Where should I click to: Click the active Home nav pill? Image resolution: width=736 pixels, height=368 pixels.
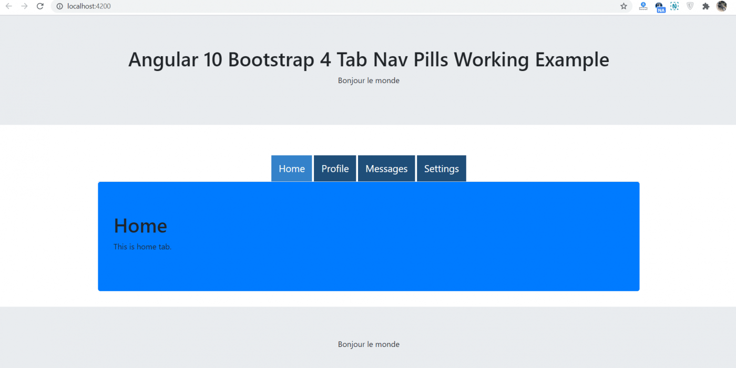tap(291, 168)
